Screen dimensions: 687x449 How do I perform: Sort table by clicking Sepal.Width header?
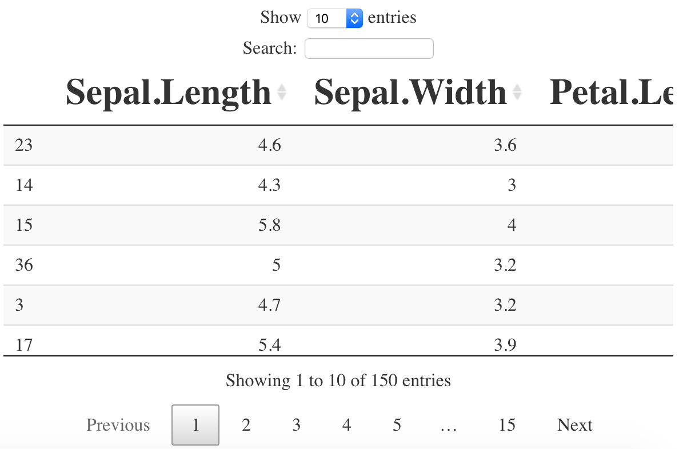click(x=409, y=91)
